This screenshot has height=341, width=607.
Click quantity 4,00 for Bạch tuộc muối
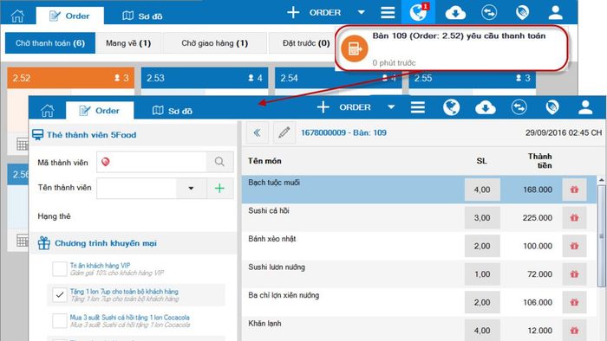click(482, 190)
